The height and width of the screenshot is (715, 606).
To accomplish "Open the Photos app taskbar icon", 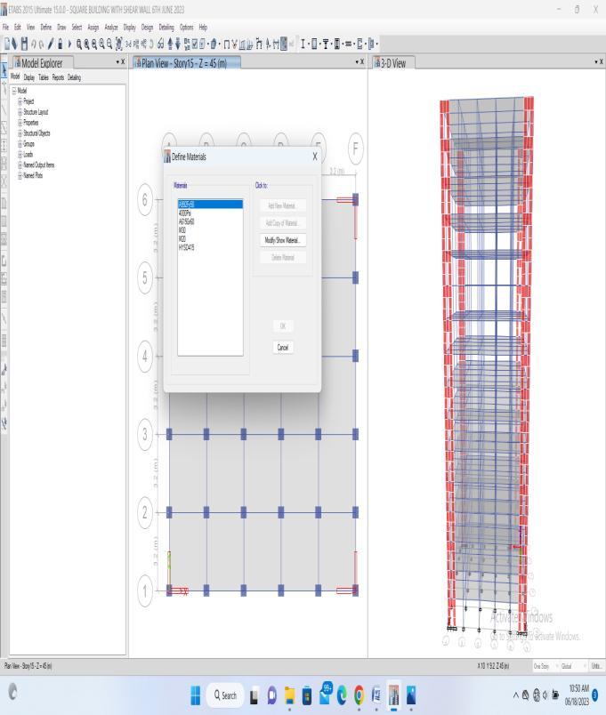I will (x=411, y=695).
